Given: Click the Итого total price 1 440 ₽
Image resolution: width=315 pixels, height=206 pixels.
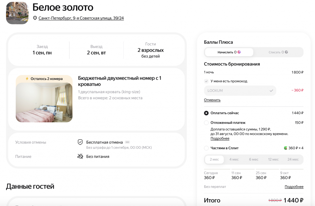Looking at the screenshot, I should pyautogui.click(x=293, y=200).
